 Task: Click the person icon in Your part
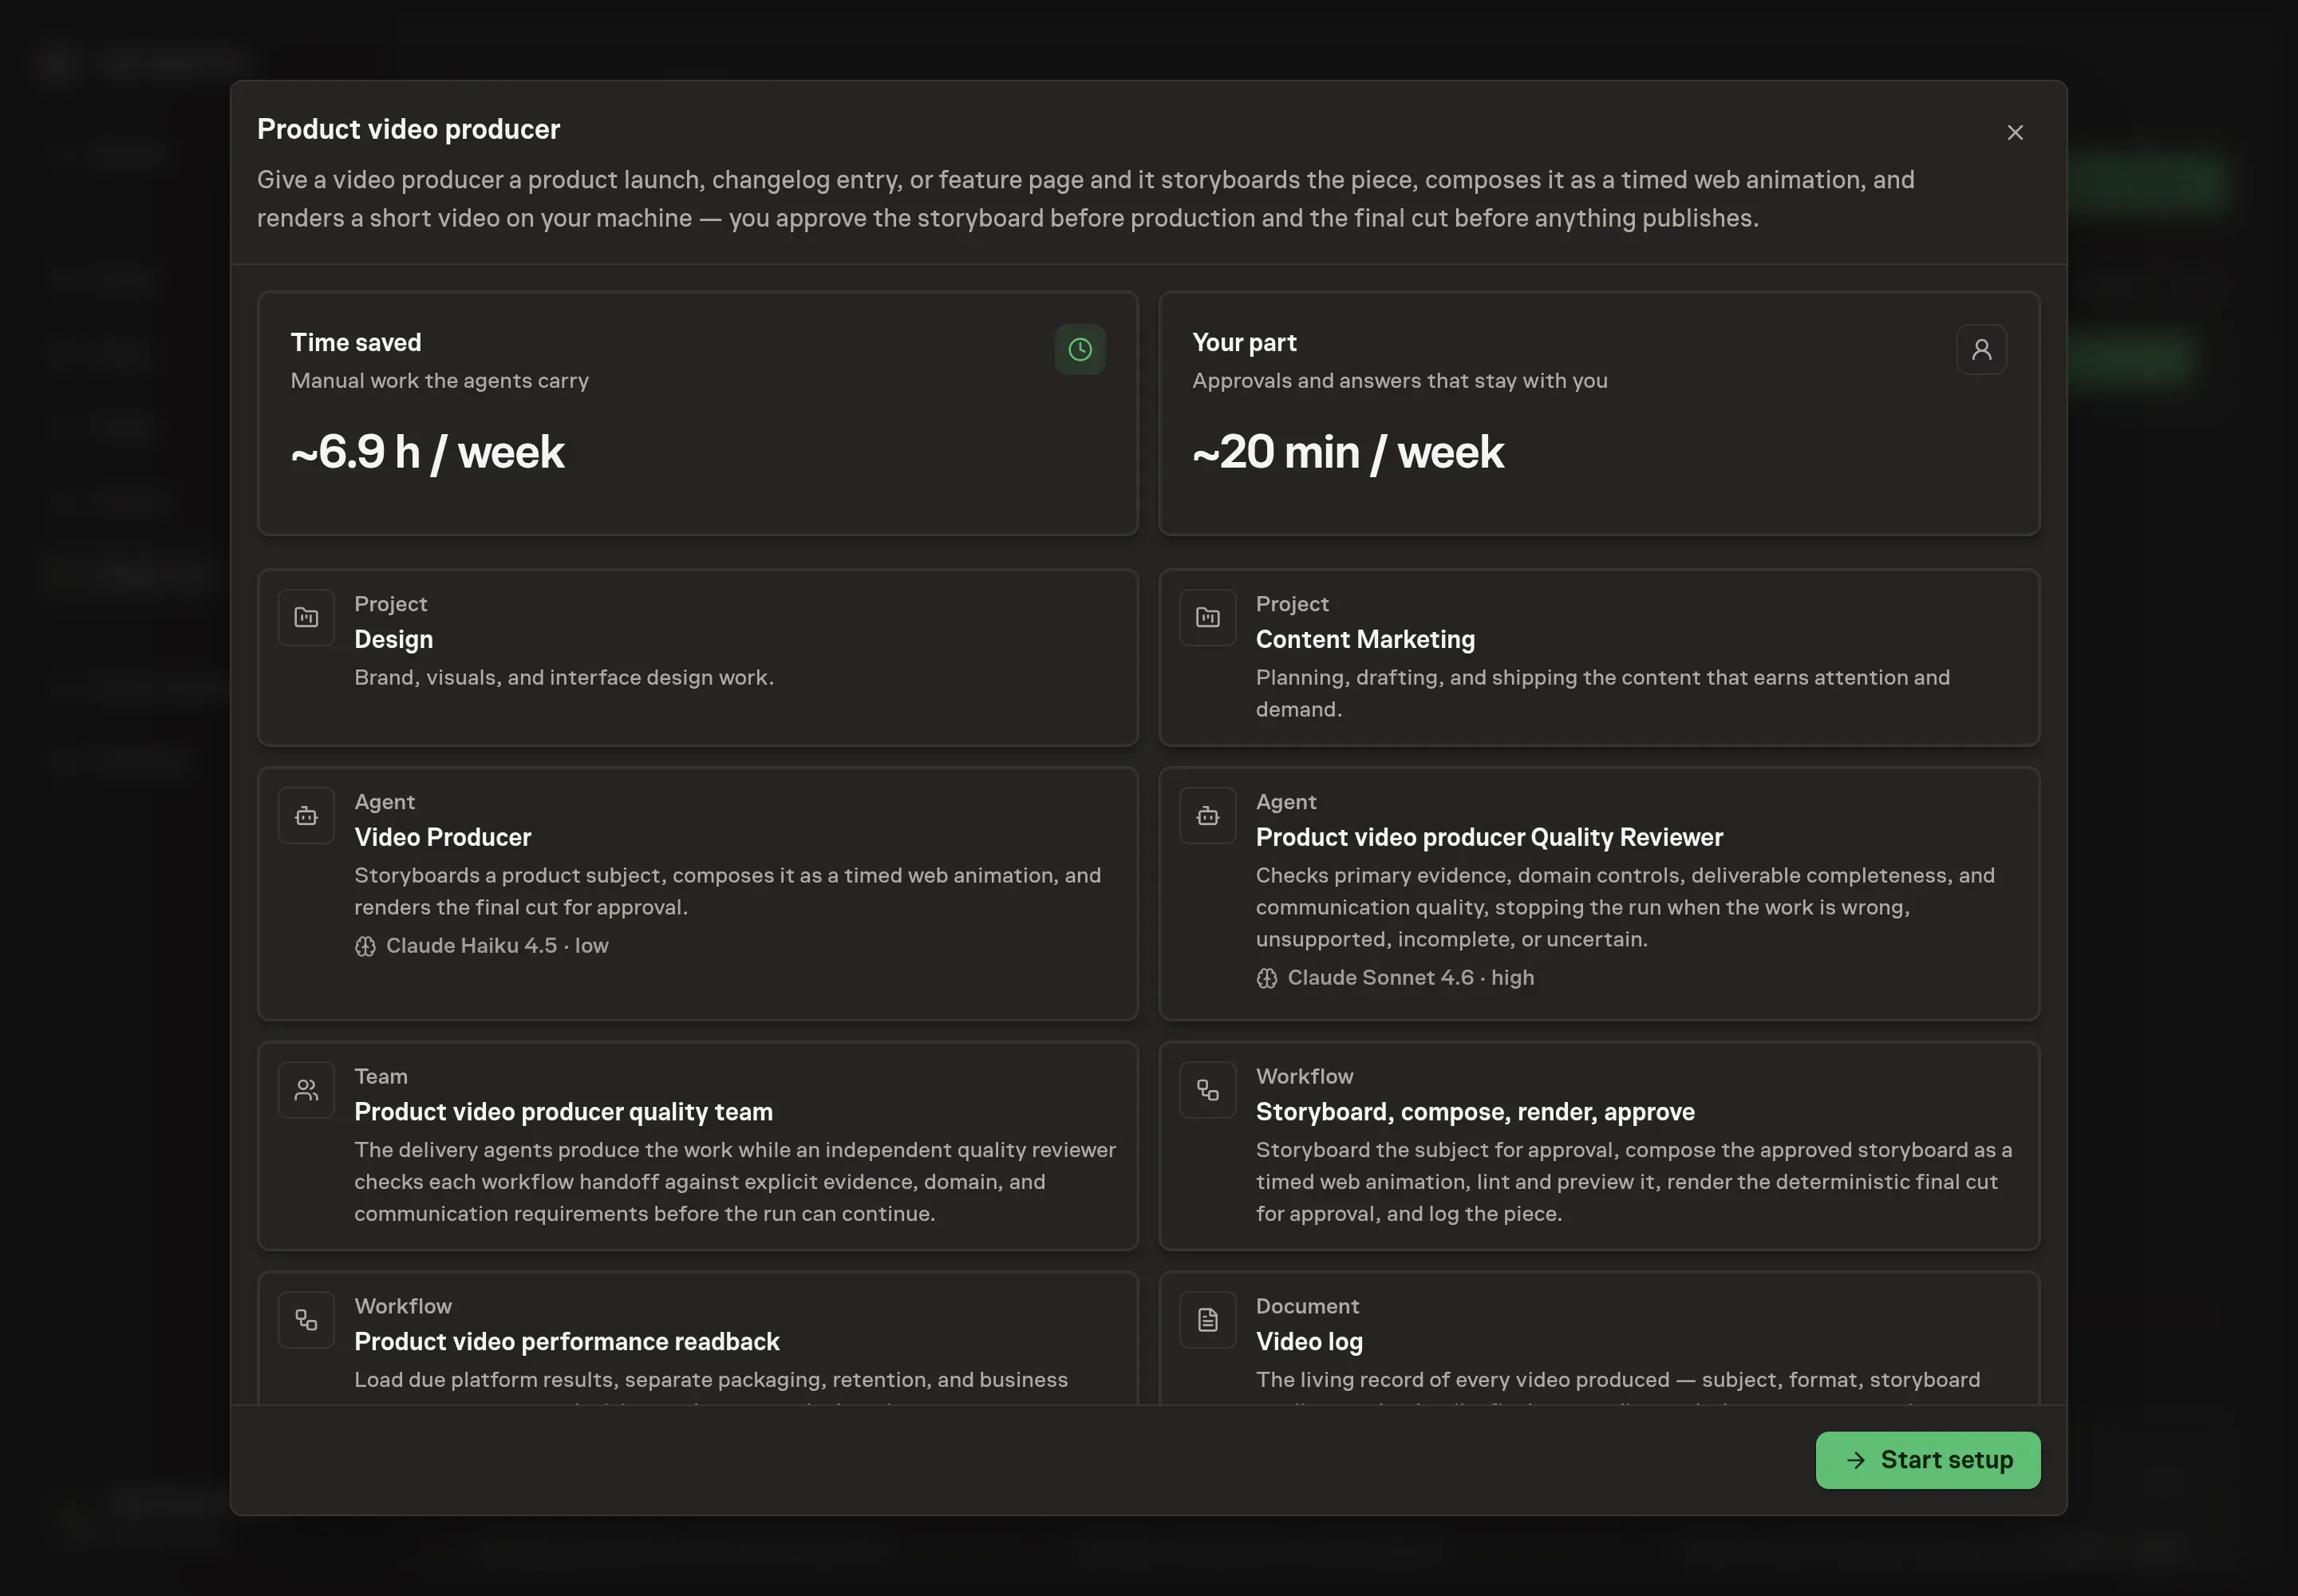pyautogui.click(x=1982, y=350)
